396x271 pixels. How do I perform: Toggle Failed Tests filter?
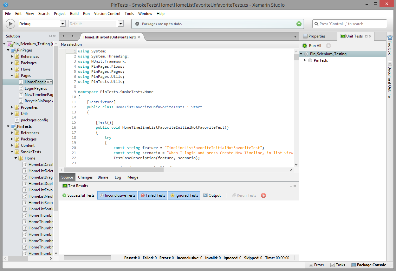click(x=153, y=195)
